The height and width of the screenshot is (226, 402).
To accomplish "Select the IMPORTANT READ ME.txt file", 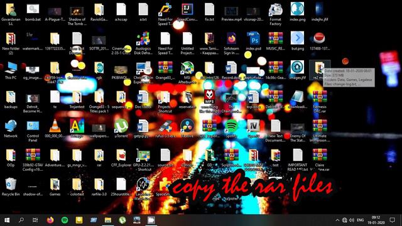I will (x=297, y=160).
